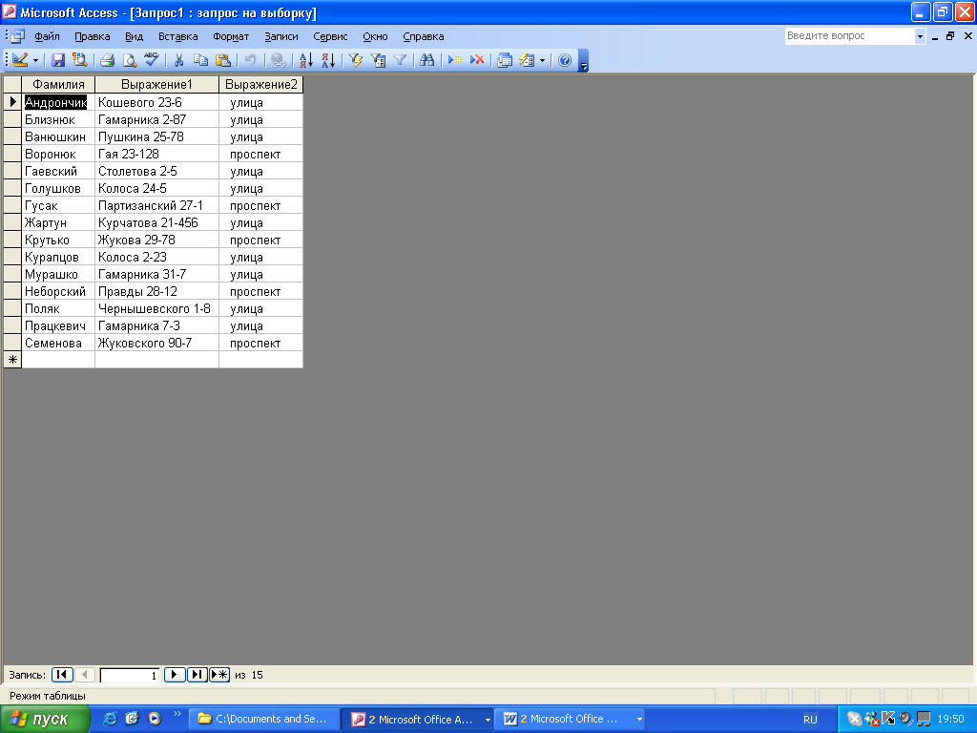This screenshot has height=733, width=977.
Task: Show the Database Window
Action: coord(505,60)
